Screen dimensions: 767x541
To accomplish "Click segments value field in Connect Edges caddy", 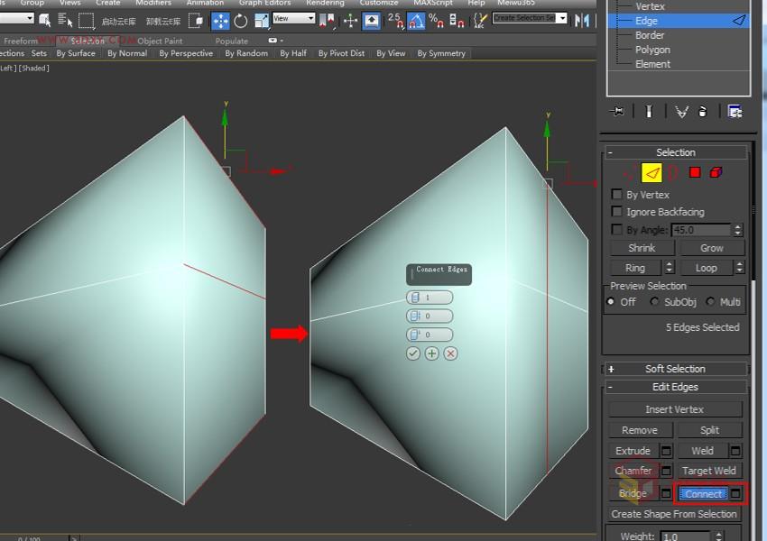I will point(437,298).
